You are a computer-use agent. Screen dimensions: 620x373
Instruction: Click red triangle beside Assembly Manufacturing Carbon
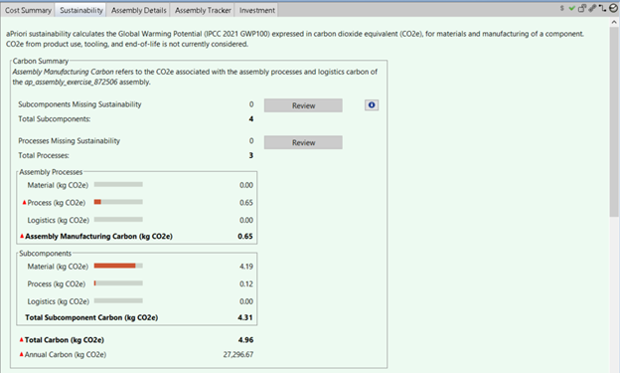pyautogui.click(x=22, y=236)
